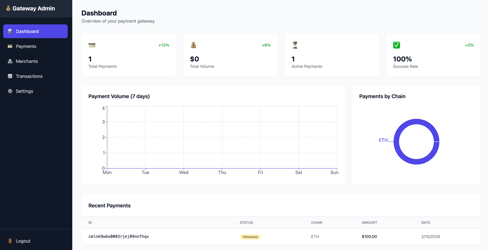488x250 pixels.
Task: Click the Transactions refresh icon in sidebar
Action: pos(10,76)
